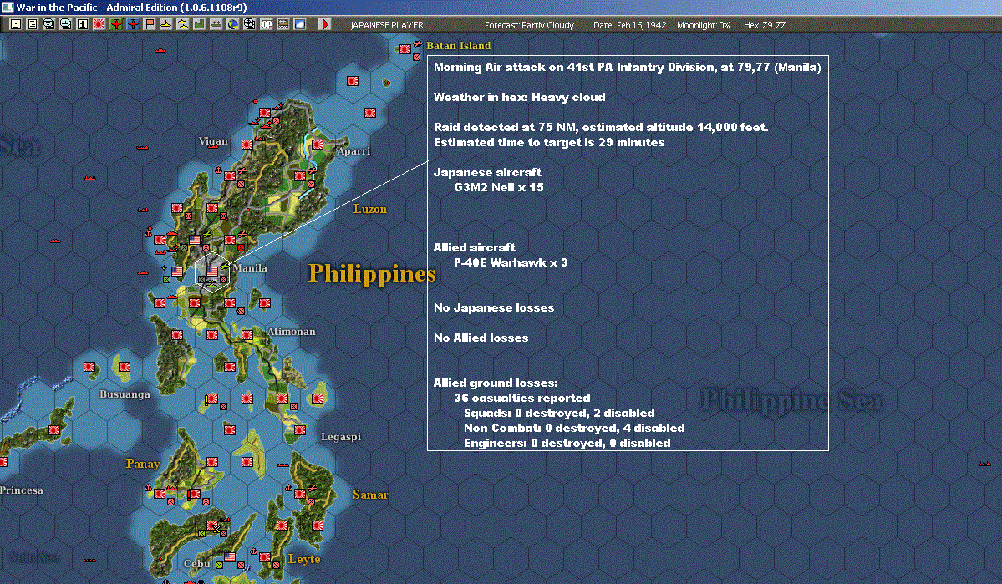Click the red arrow end turn button
Viewport: 1002px width, 584px height.
pyautogui.click(x=324, y=24)
